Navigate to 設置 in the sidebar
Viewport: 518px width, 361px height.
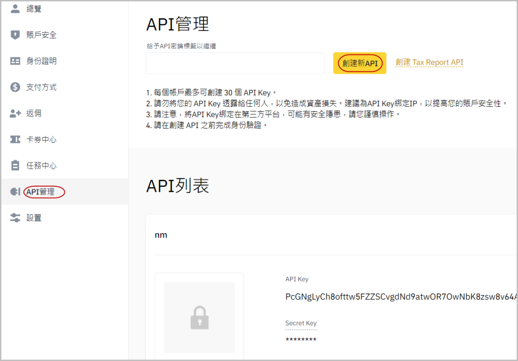click(x=34, y=218)
